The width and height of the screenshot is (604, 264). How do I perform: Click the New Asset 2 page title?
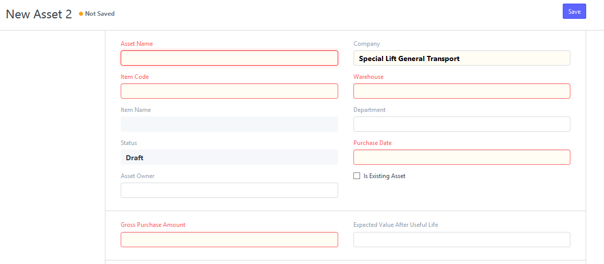coord(39,14)
